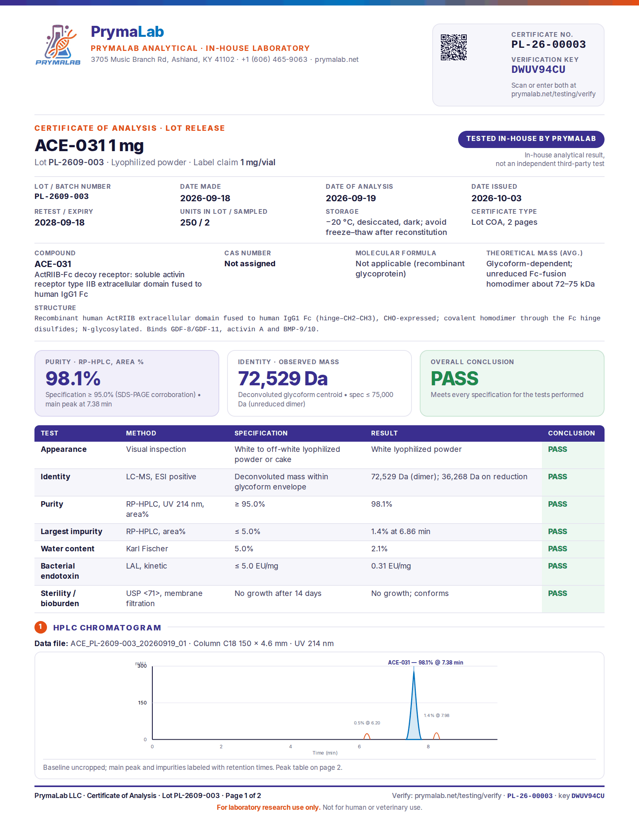Click the RESULT column header
This screenshot has height=827, width=639.
pyautogui.click(x=384, y=433)
